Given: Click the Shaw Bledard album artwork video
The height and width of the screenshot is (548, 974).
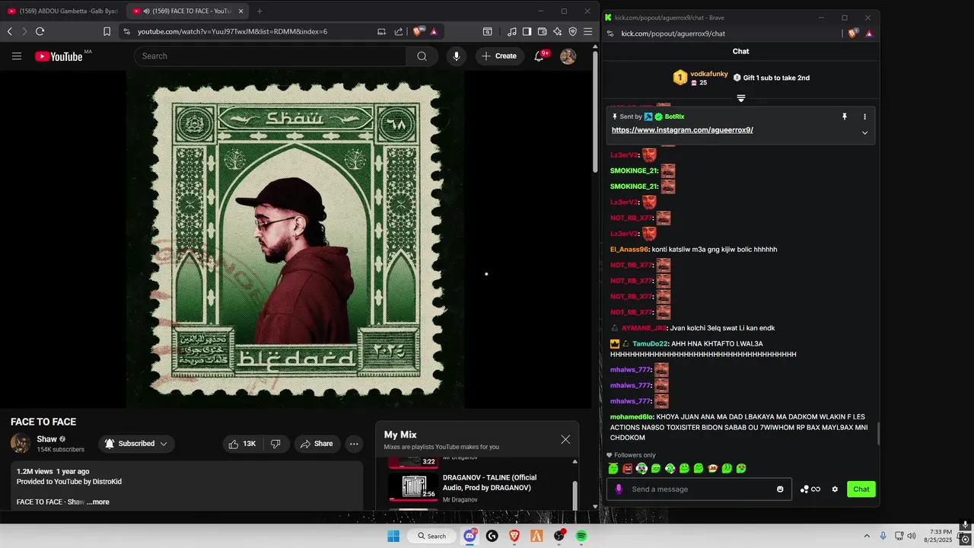Looking at the screenshot, I should click(x=295, y=239).
